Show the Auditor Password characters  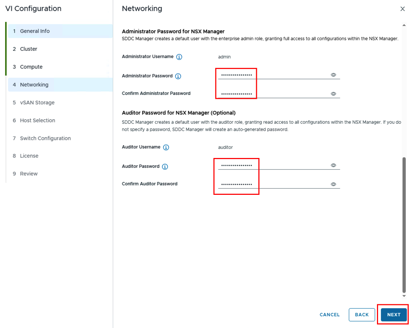coord(333,165)
